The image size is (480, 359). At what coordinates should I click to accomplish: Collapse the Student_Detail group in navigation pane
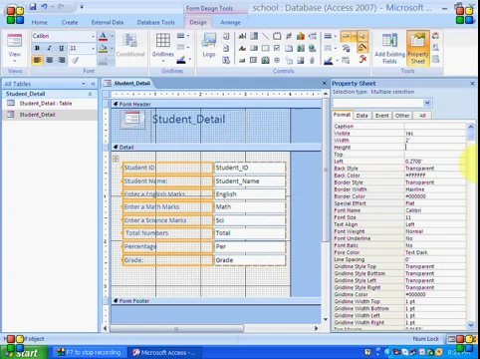pos(90,94)
